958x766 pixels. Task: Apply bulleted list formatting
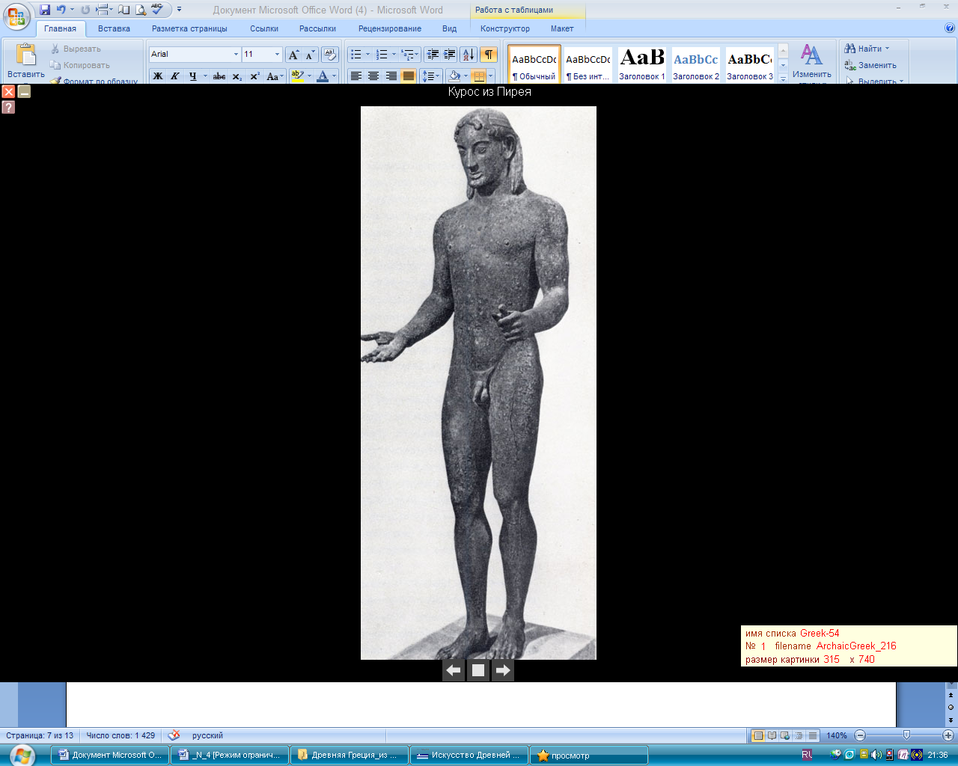[x=356, y=55]
